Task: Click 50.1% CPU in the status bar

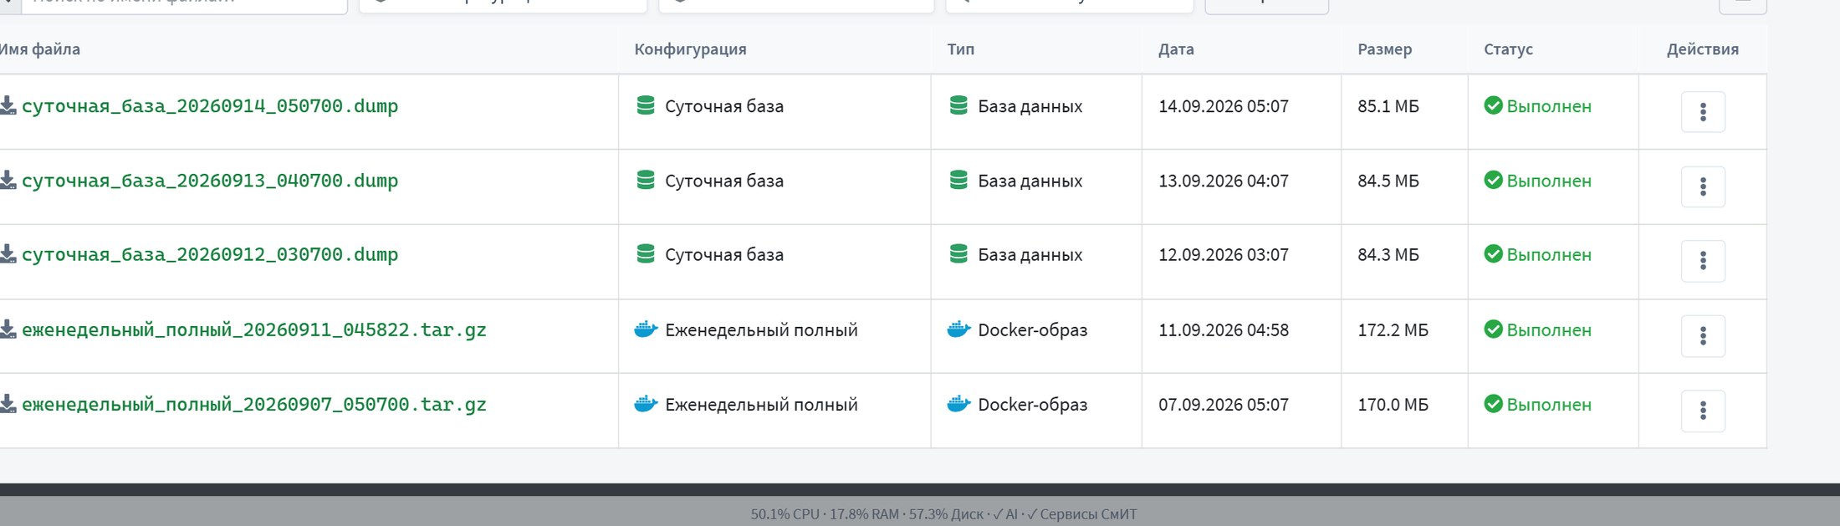Action: [x=785, y=514]
